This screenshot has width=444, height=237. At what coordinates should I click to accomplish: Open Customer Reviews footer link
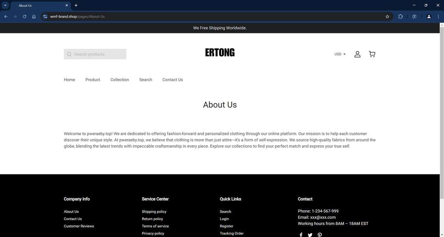79,226
